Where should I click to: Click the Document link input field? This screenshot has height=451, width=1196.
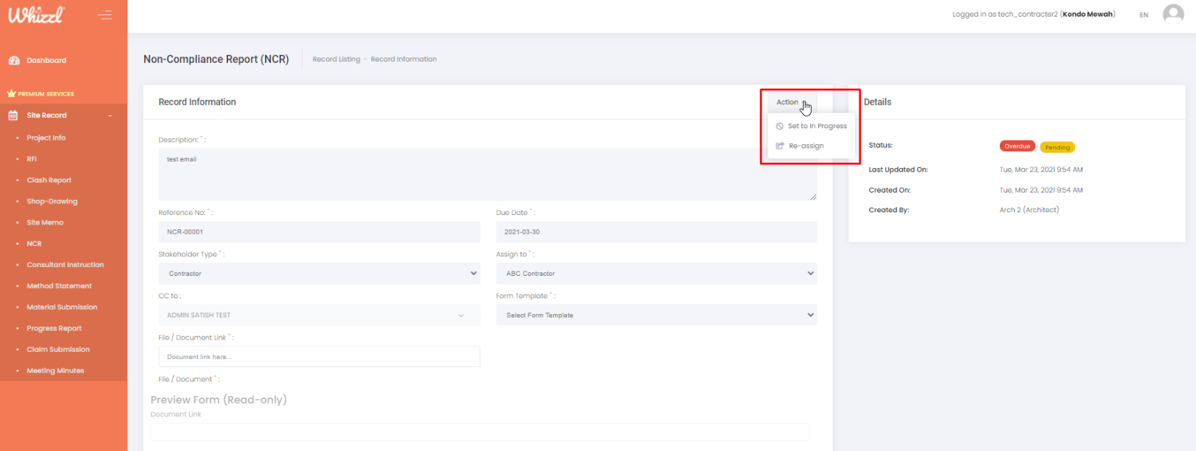click(319, 357)
